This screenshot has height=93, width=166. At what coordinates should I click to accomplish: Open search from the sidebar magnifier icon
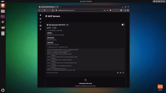40,22
